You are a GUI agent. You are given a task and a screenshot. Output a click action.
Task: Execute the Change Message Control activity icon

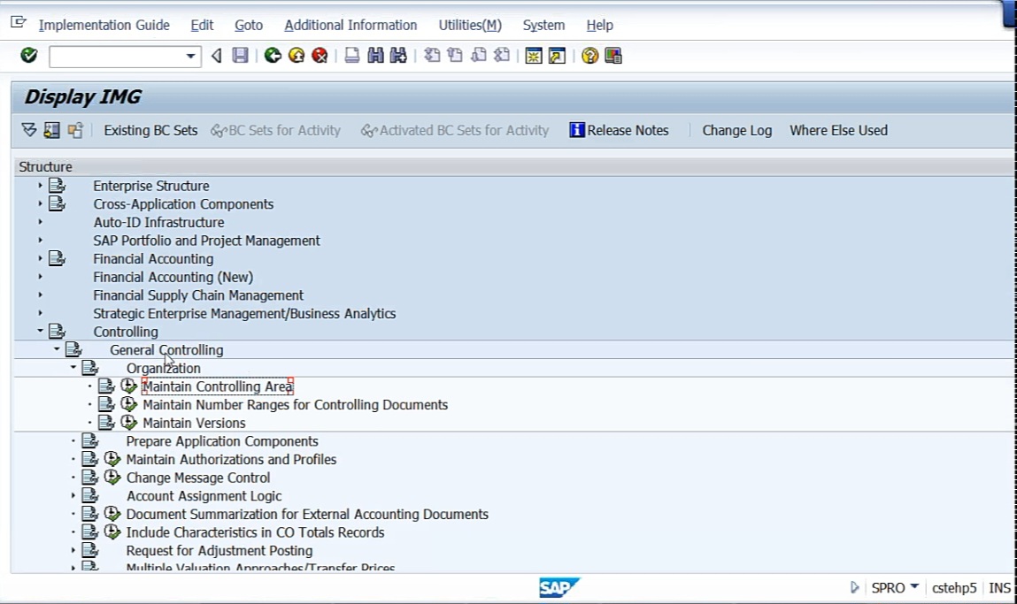112,477
